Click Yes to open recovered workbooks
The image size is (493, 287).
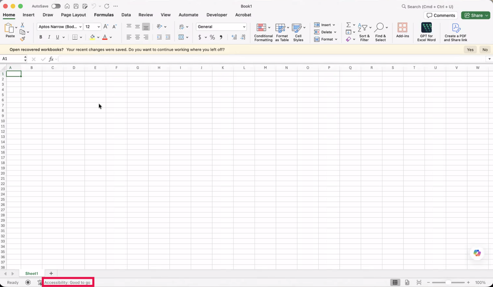(470, 50)
